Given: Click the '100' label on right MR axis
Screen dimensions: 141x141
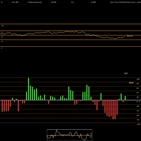Looking at the screenshot, I should tap(138, 79).
